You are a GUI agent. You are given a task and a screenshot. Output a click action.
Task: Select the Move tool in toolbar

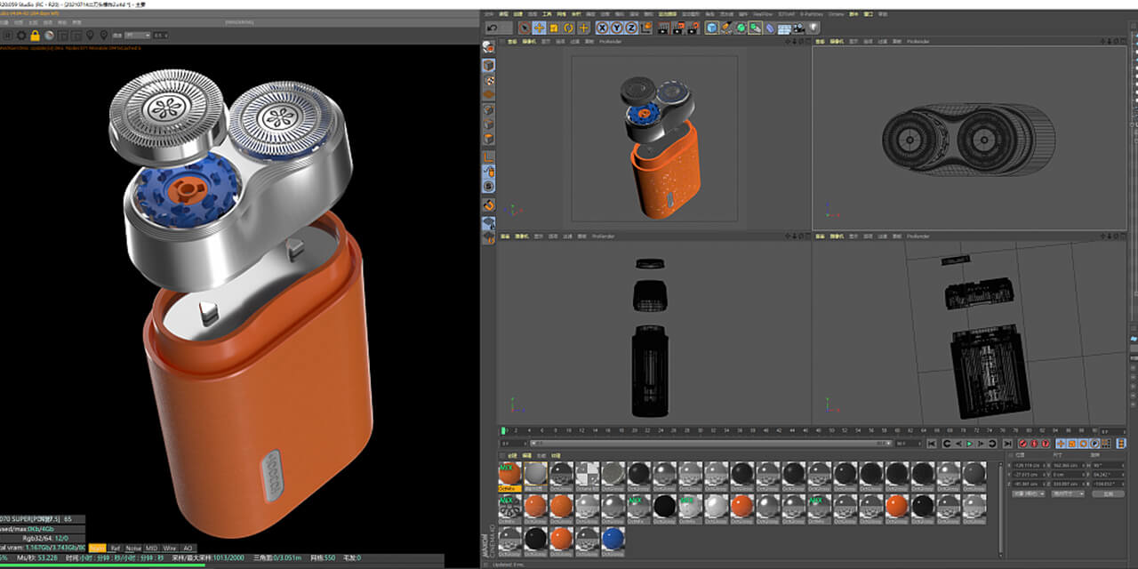point(539,28)
